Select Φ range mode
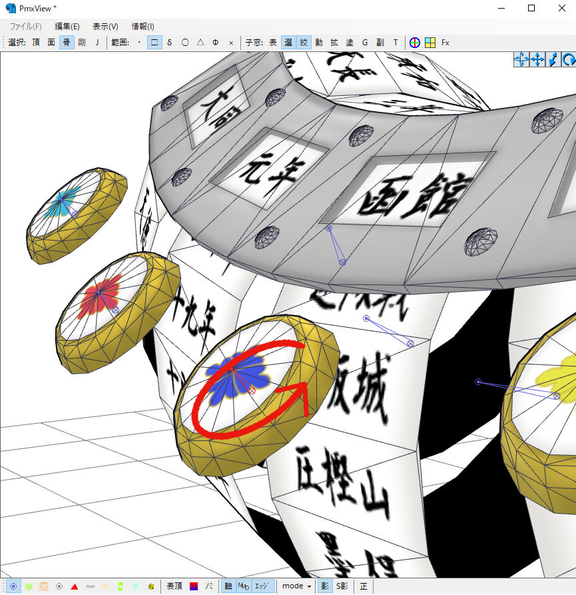 (215, 43)
